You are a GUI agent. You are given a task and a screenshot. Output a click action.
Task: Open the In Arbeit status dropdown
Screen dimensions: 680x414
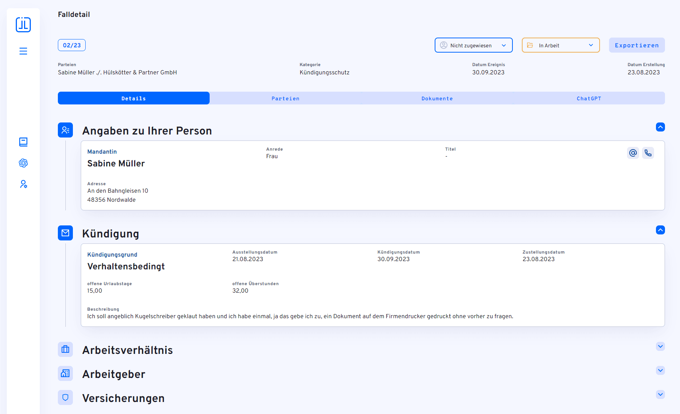tap(561, 45)
